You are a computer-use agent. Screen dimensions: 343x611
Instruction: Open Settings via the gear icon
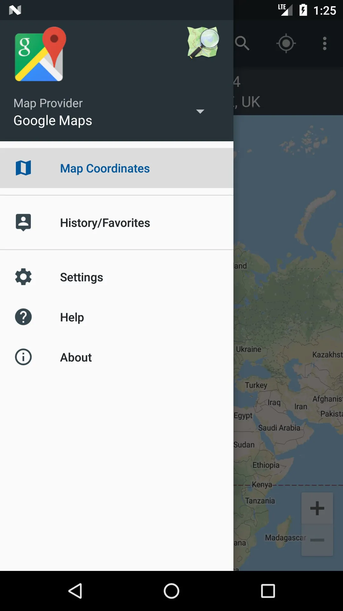click(x=23, y=277)
